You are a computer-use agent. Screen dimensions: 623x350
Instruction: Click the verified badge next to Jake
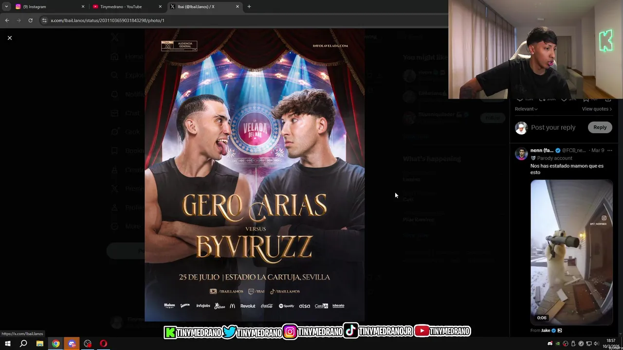554,331
